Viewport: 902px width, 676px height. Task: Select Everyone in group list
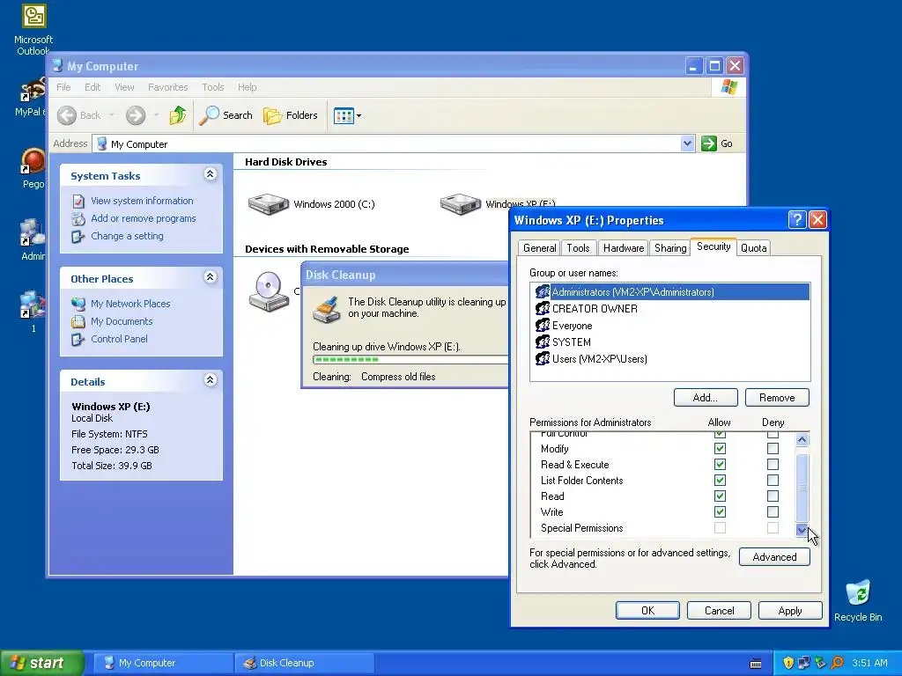click(670, 326)
